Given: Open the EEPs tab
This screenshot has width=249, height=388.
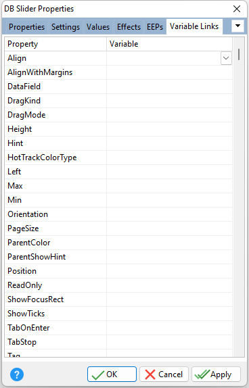Looking at the screenshot, I should (x=155, y=27).
